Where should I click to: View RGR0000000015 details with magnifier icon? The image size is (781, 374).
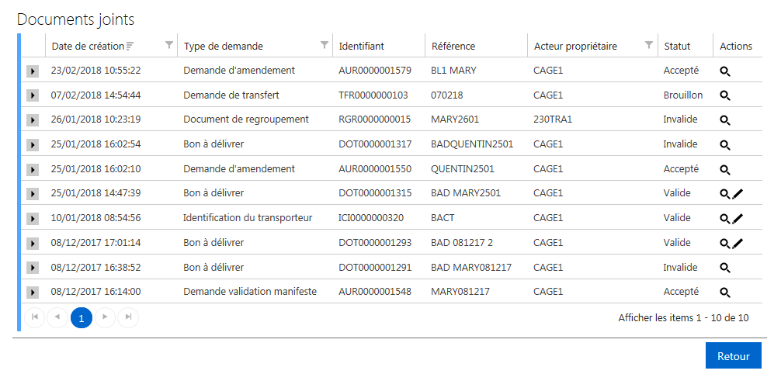coord(725,120)
